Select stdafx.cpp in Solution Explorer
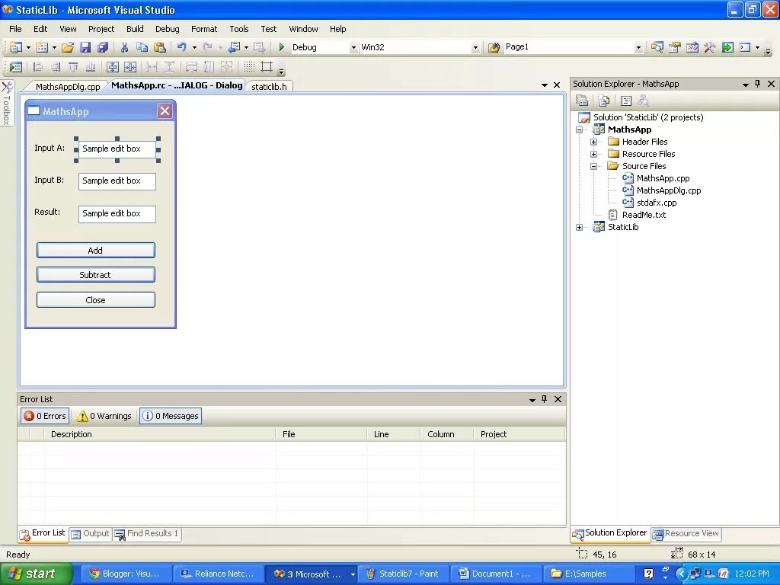The width and height of the screenshot is (780, 585). coord(657,203)
